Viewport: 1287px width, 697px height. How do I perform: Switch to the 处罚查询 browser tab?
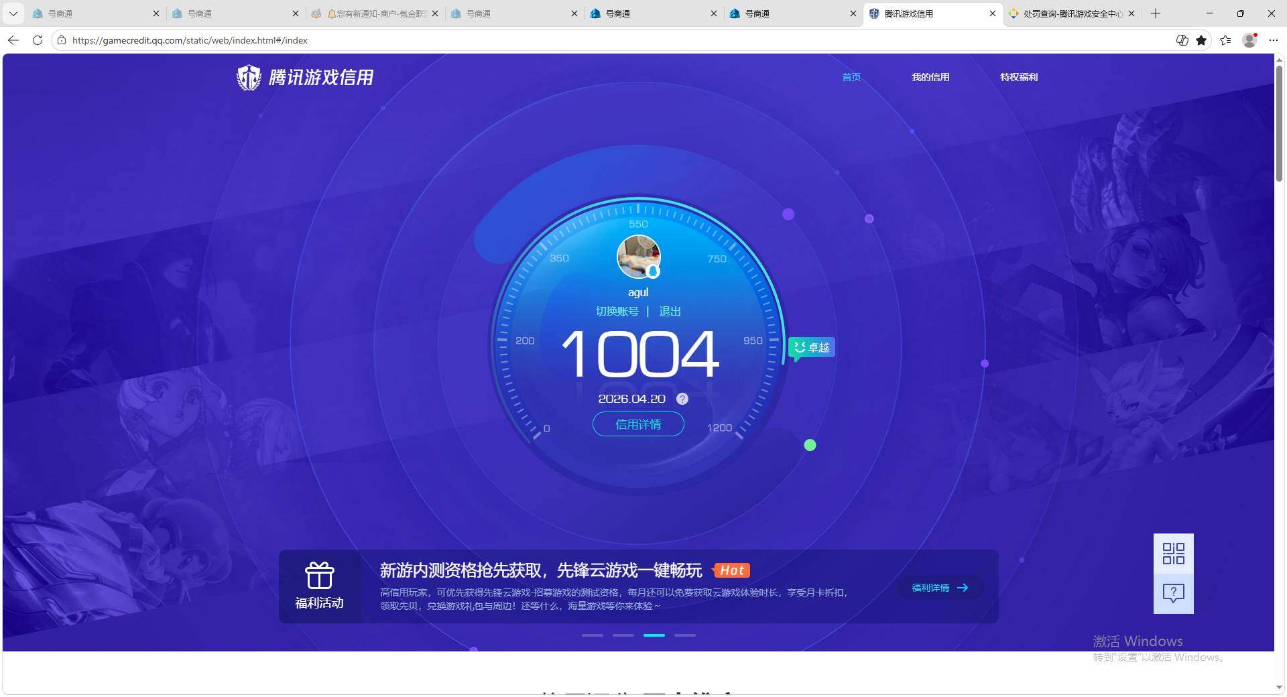click(1066, 13)
